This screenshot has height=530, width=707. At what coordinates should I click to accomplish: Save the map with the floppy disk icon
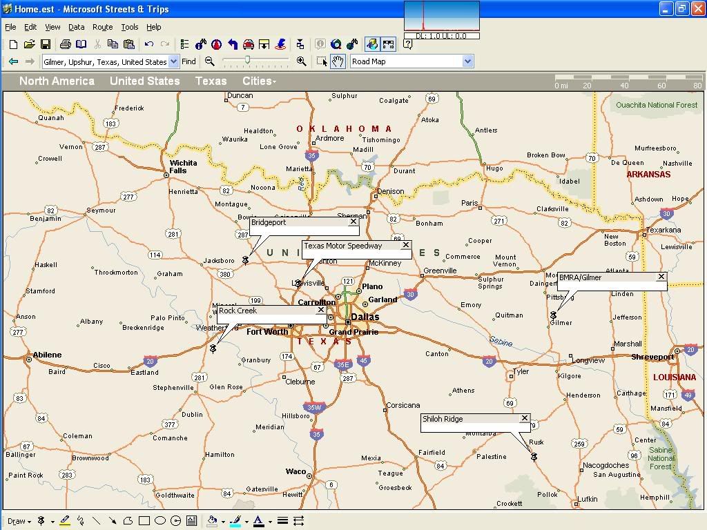[45, 44]
